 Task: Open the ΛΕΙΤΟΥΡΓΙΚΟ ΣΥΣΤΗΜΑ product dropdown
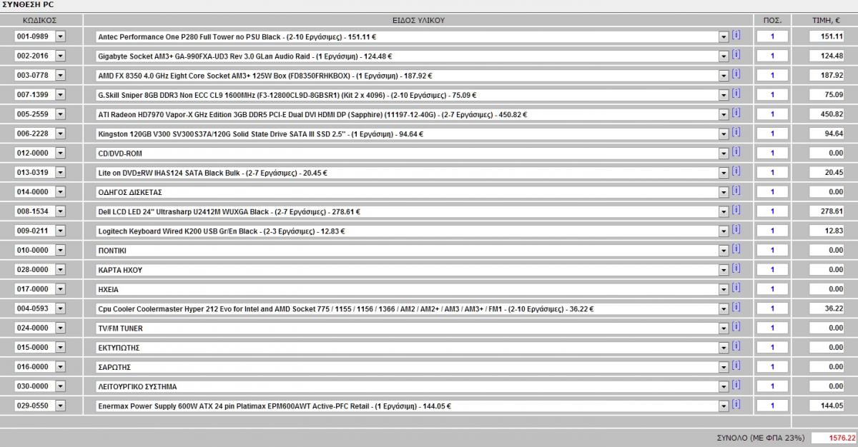point(724,387)
